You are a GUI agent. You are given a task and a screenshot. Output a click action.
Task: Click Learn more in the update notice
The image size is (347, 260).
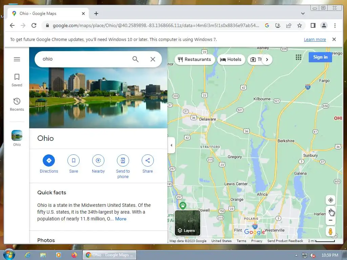pos(315,39)
